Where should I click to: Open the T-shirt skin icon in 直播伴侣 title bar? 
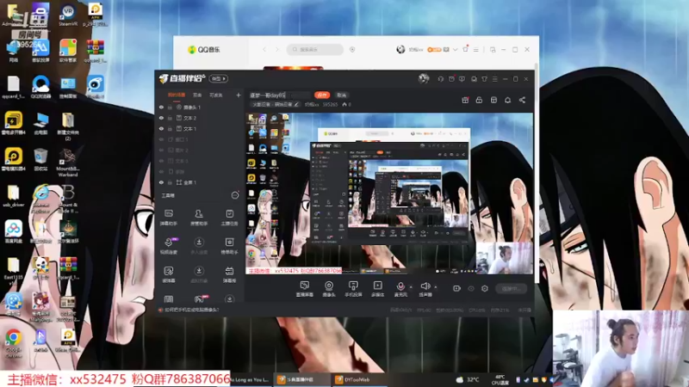tap(484, 79)
